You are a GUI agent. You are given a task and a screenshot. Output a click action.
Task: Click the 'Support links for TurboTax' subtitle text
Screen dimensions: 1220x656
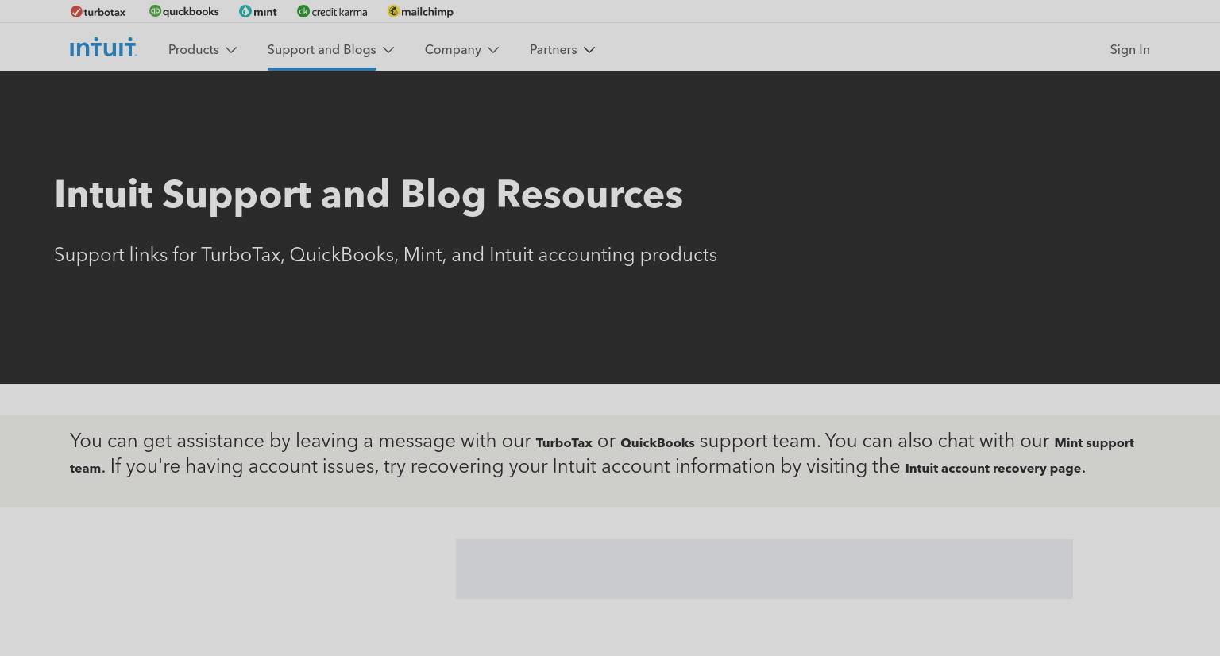[385, 255]
